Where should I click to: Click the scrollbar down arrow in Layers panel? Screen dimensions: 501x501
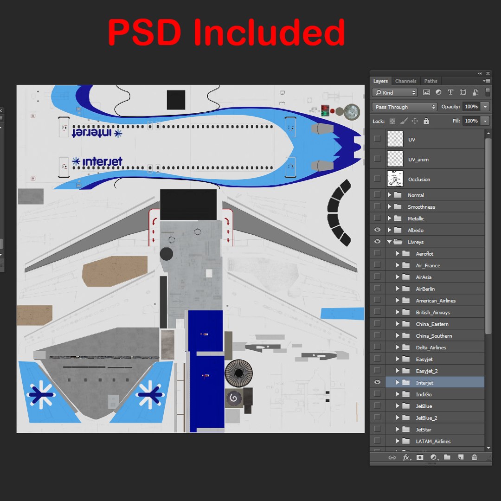(x=488, y=448)
